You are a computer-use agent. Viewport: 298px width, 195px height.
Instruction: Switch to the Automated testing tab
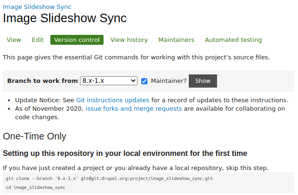[x=233, y=40]
